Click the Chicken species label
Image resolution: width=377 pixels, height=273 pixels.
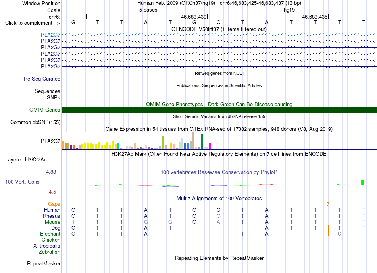click(x=51, y=240)
